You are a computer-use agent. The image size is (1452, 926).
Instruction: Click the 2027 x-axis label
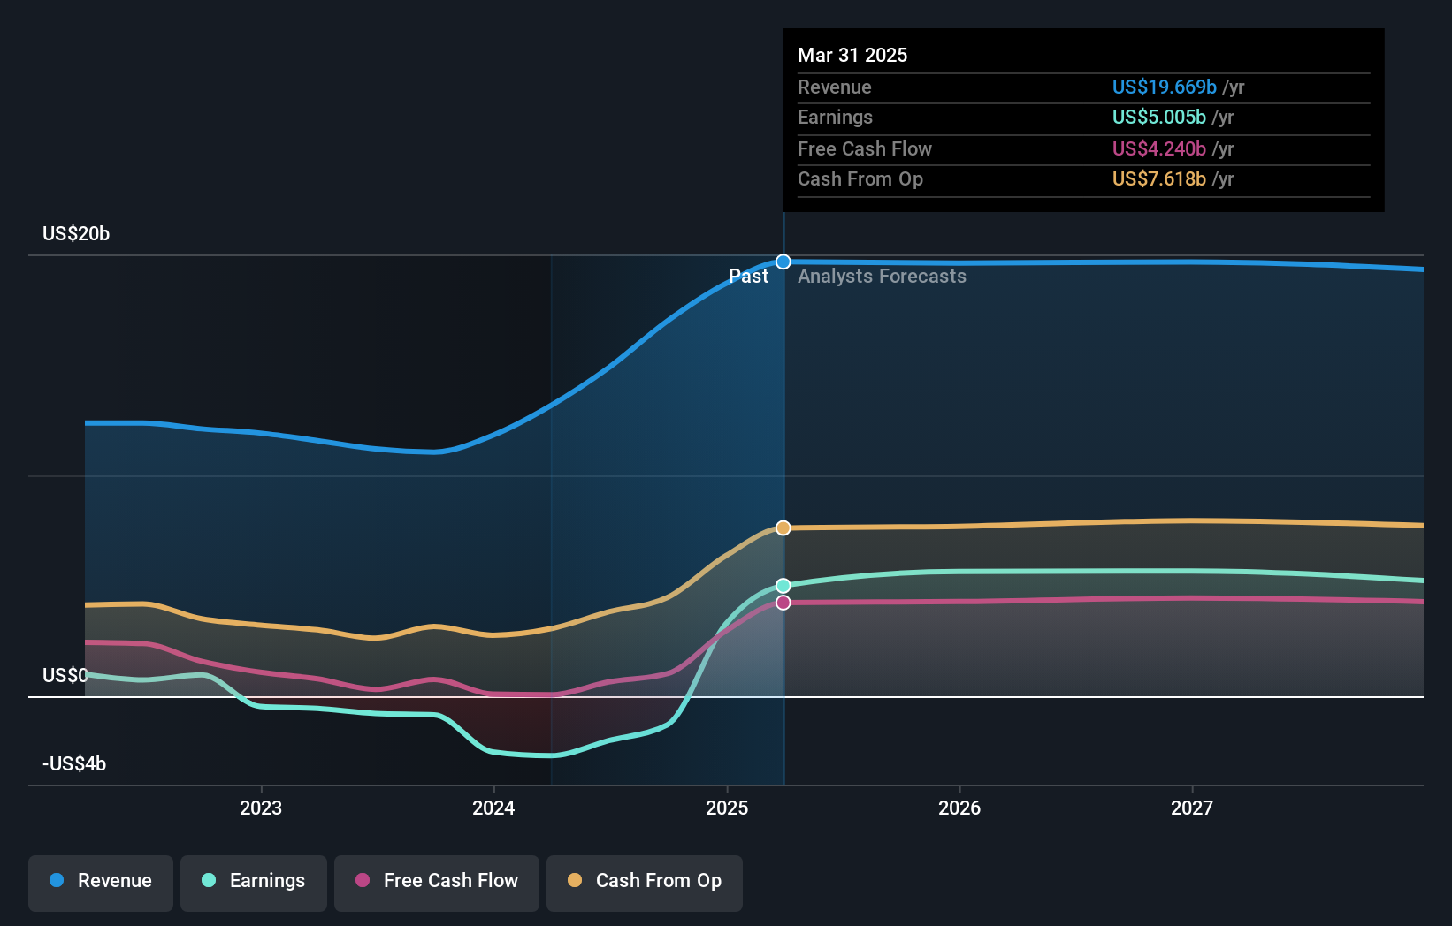(1192, 808)
